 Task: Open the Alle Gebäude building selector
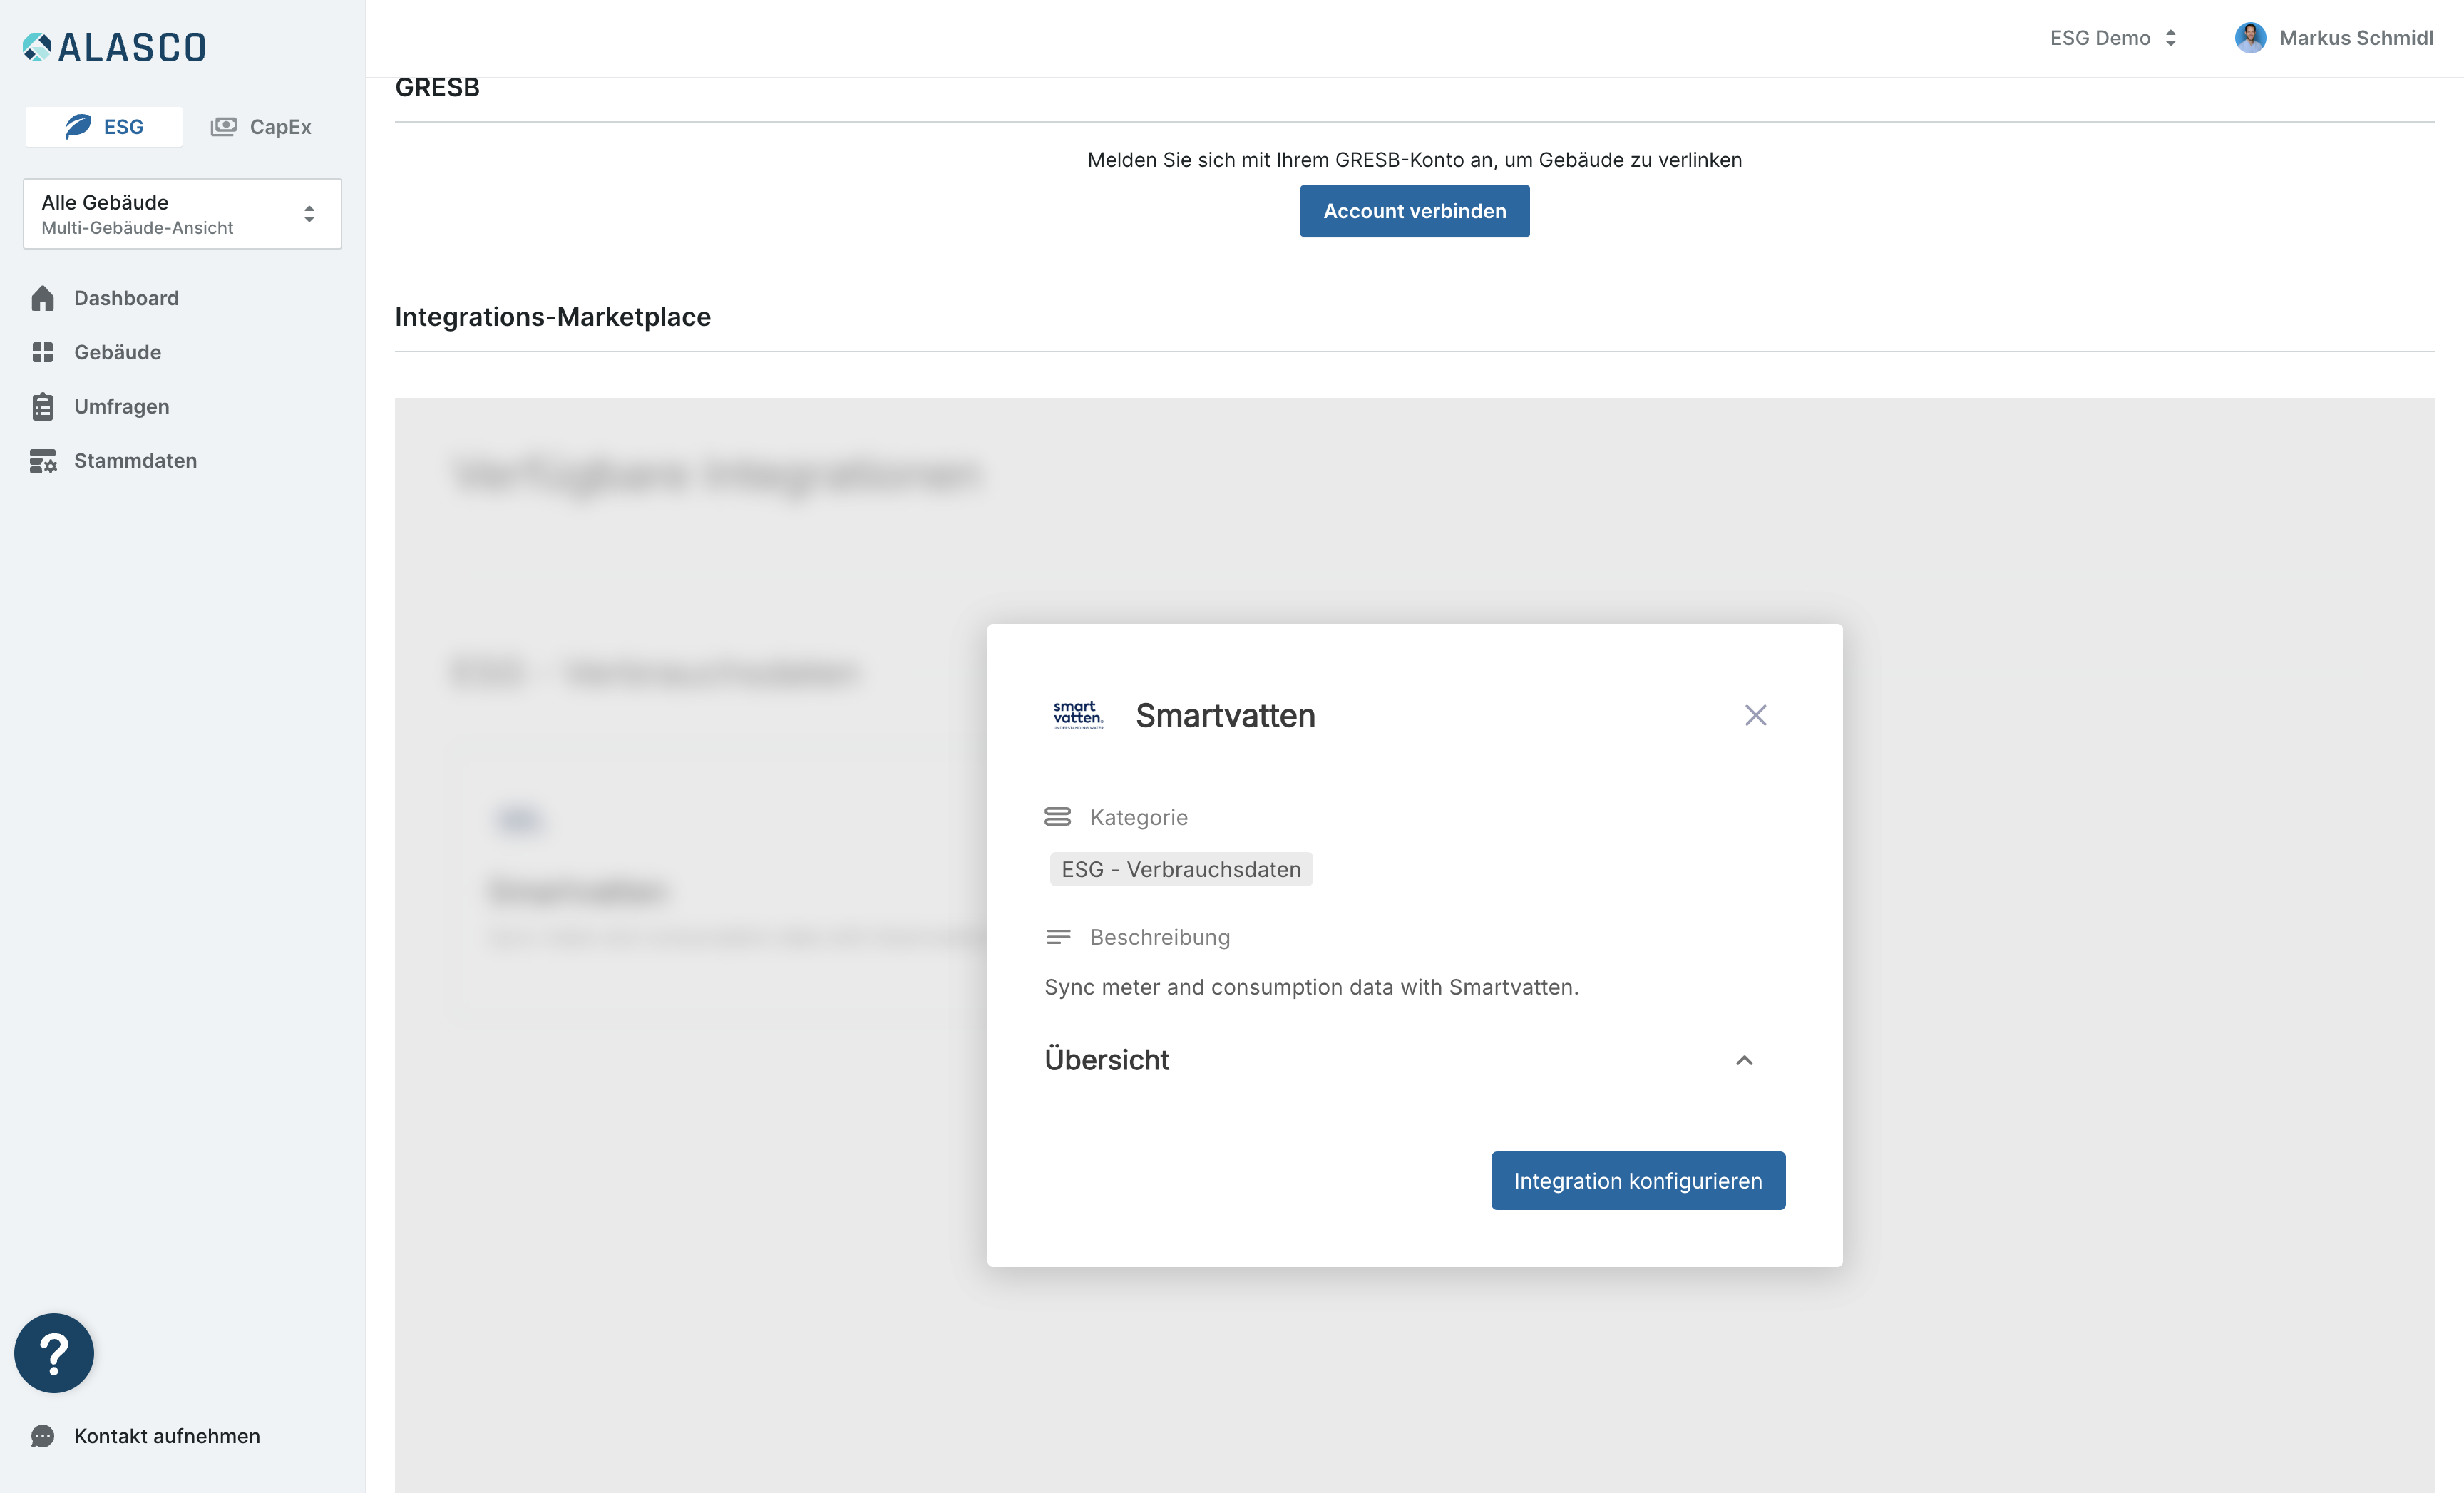[x=182, y=214]
